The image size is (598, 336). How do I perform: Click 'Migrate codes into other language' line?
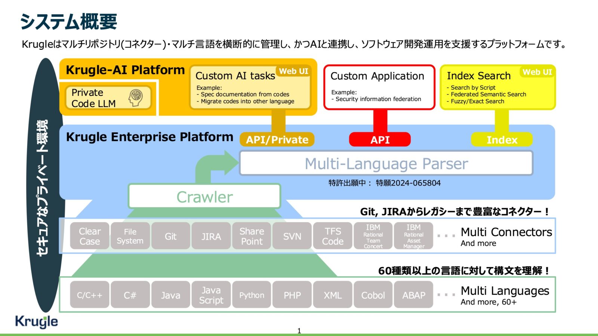(x=247, y=101)
